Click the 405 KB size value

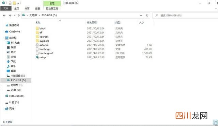tap(148, 49)
